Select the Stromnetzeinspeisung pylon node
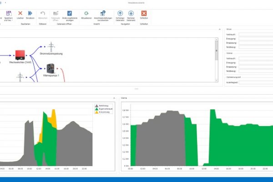The height and width of the screenshot is (182, 273). coord(51,47)
